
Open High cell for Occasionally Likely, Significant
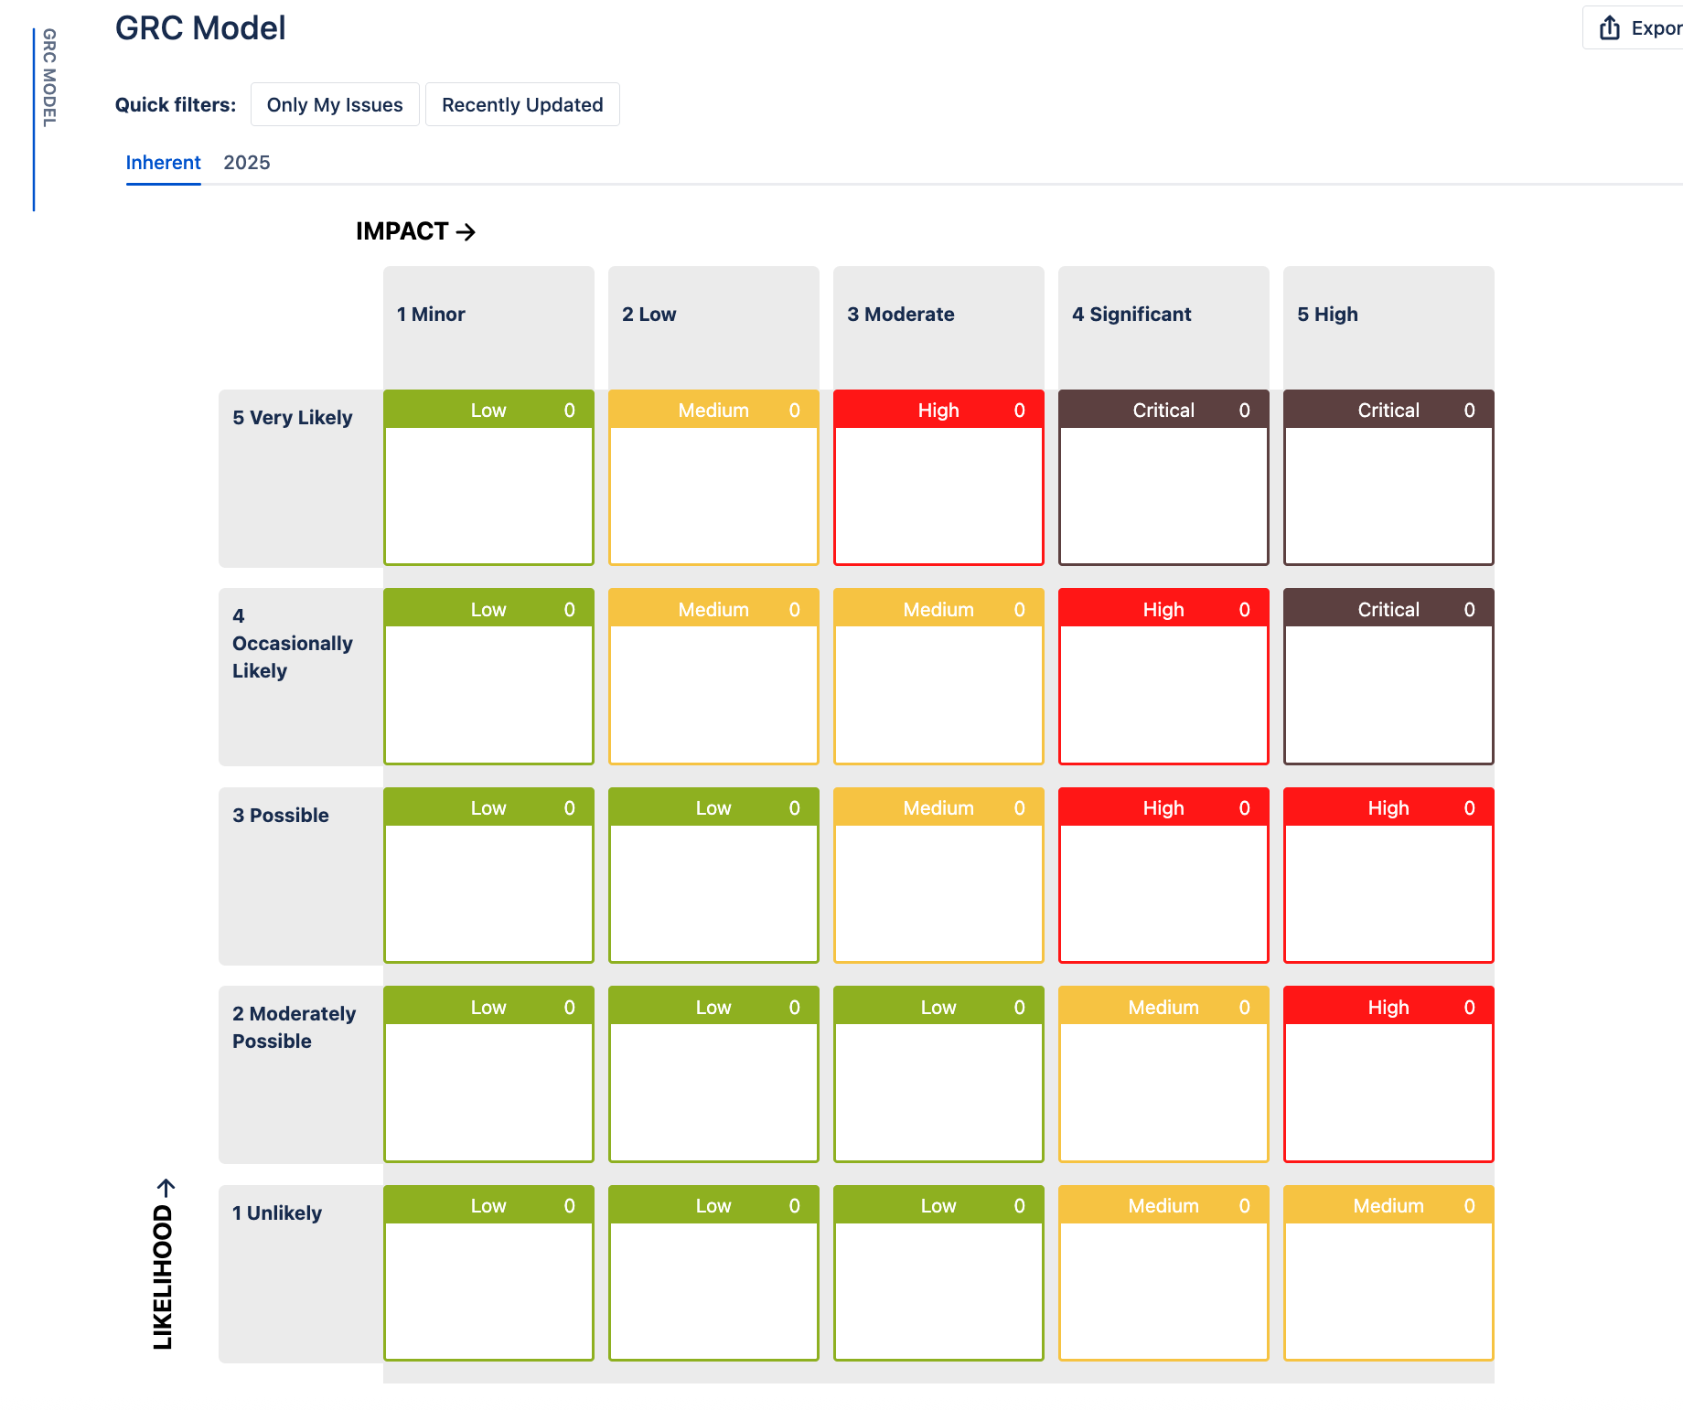coord(1163,677)
